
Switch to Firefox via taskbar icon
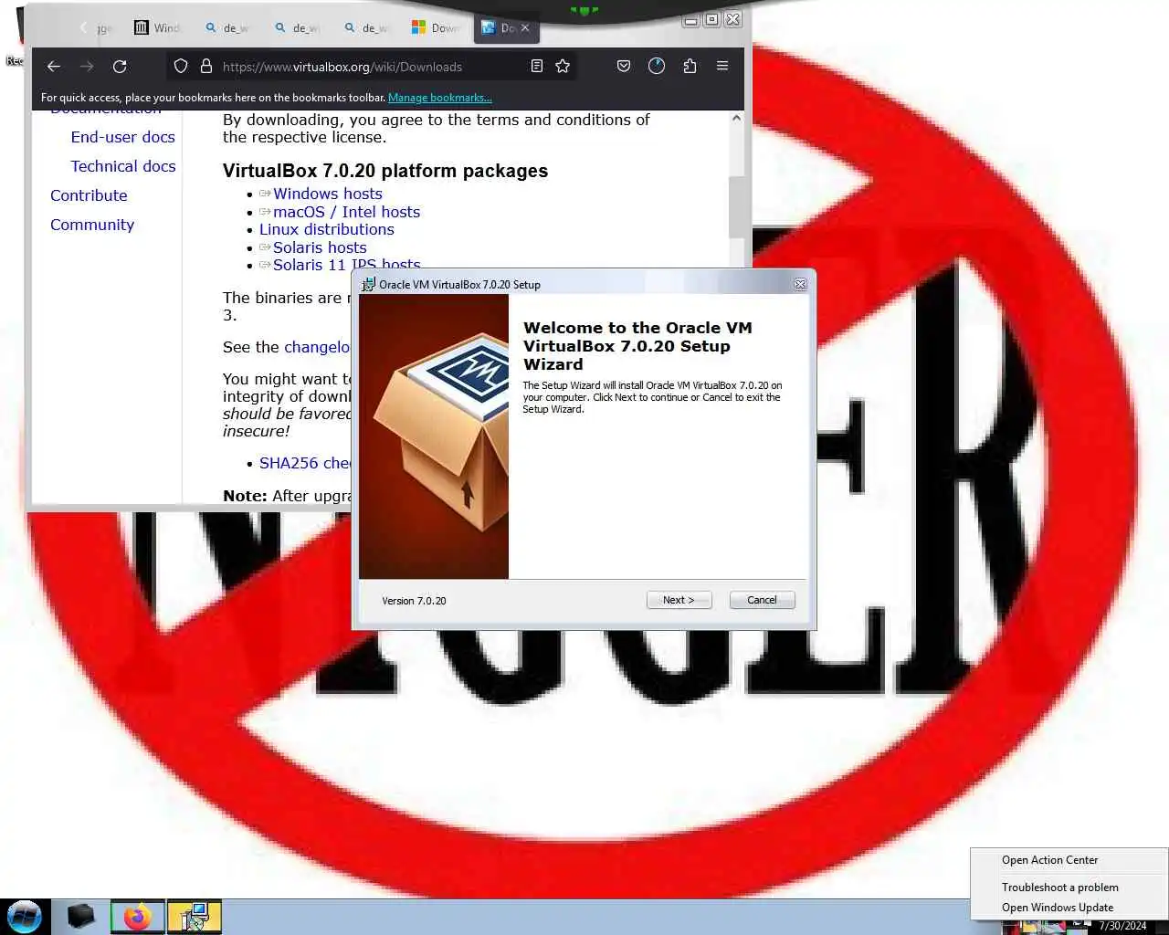pyautogui.click(x=138, y=916)
